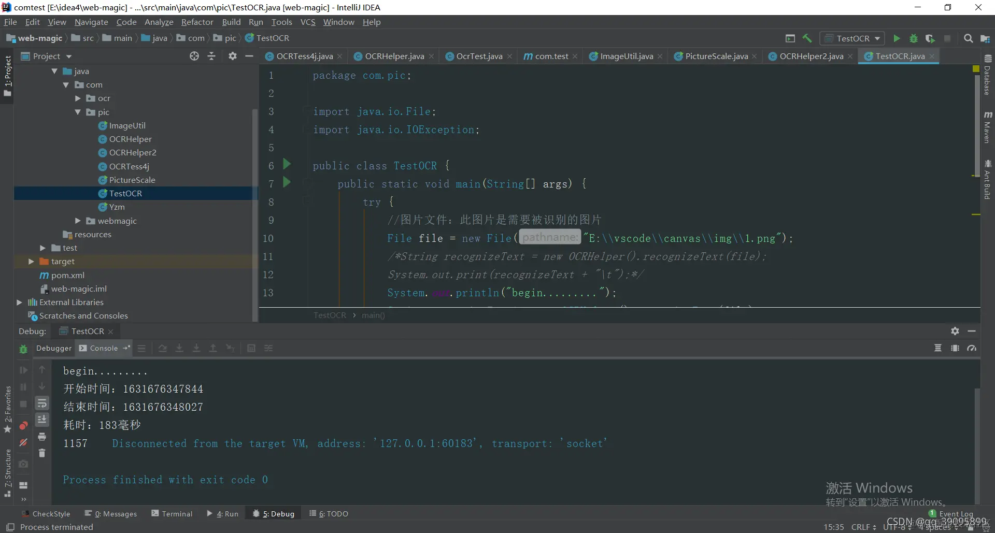Viewport: 995px width, 533px height.
Task: Toggle Maven tool window on right stripe
Action: pos(988,127)
